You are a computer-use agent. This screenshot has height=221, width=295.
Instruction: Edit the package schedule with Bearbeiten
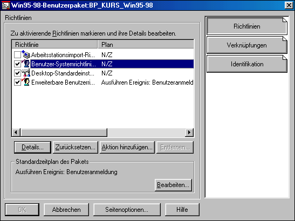(173, 185)
